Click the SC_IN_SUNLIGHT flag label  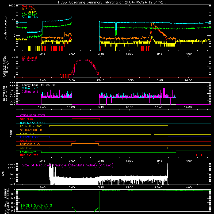[31, 126]
